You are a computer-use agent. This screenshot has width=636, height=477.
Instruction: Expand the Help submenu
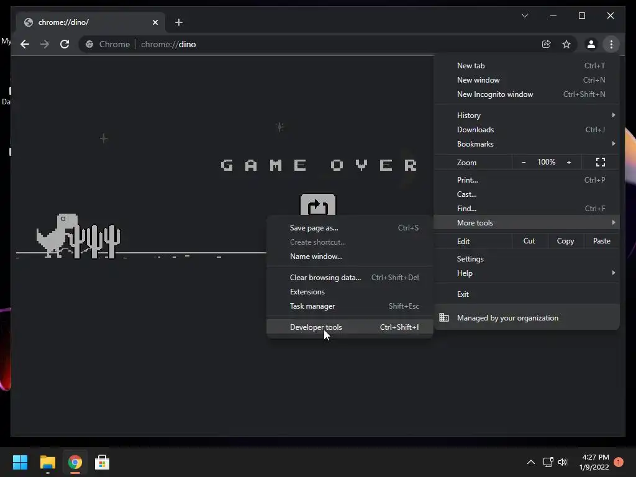click(x=527, y=273)
